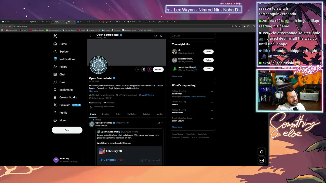326x183 pixels.
Task: Switch to the Highlights tab
Action: click(x=132, y=114)
